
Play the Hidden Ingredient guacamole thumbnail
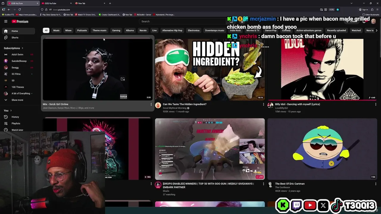210,70
